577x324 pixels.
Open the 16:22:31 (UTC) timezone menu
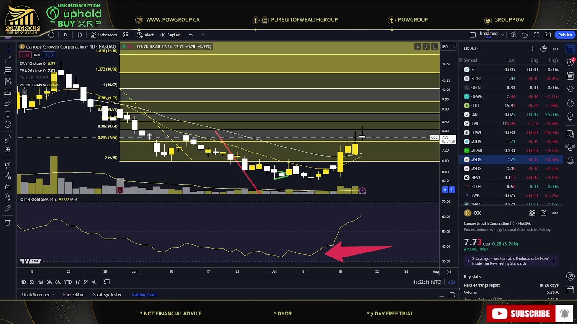[427, 282]
